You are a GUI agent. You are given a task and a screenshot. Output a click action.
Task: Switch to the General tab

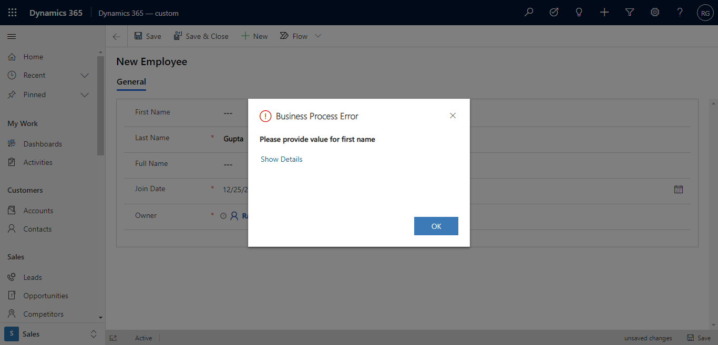tap(131, 82)
